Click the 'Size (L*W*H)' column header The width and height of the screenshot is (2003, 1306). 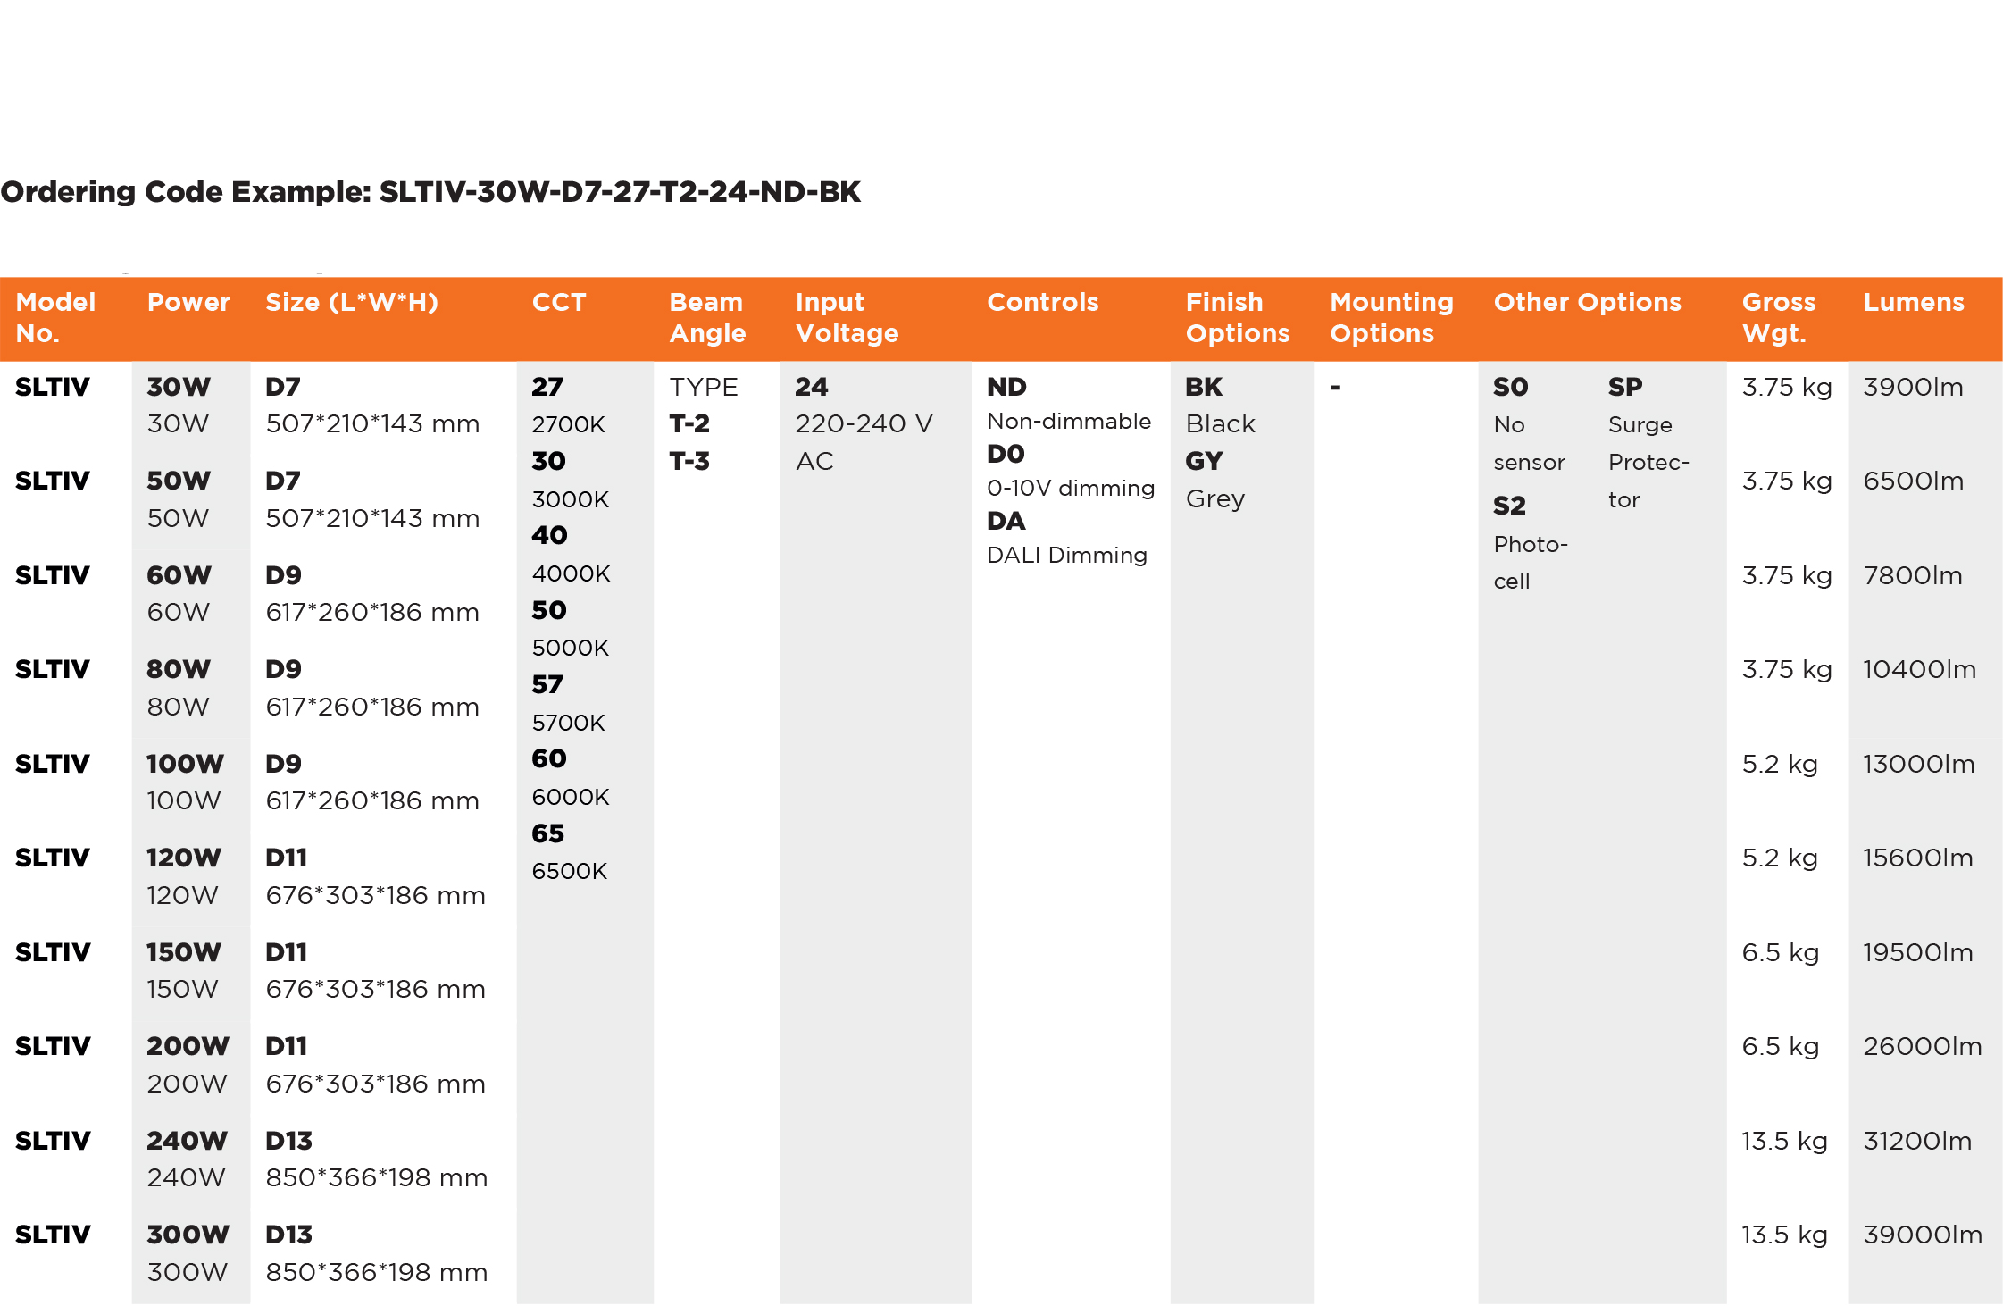352,302
